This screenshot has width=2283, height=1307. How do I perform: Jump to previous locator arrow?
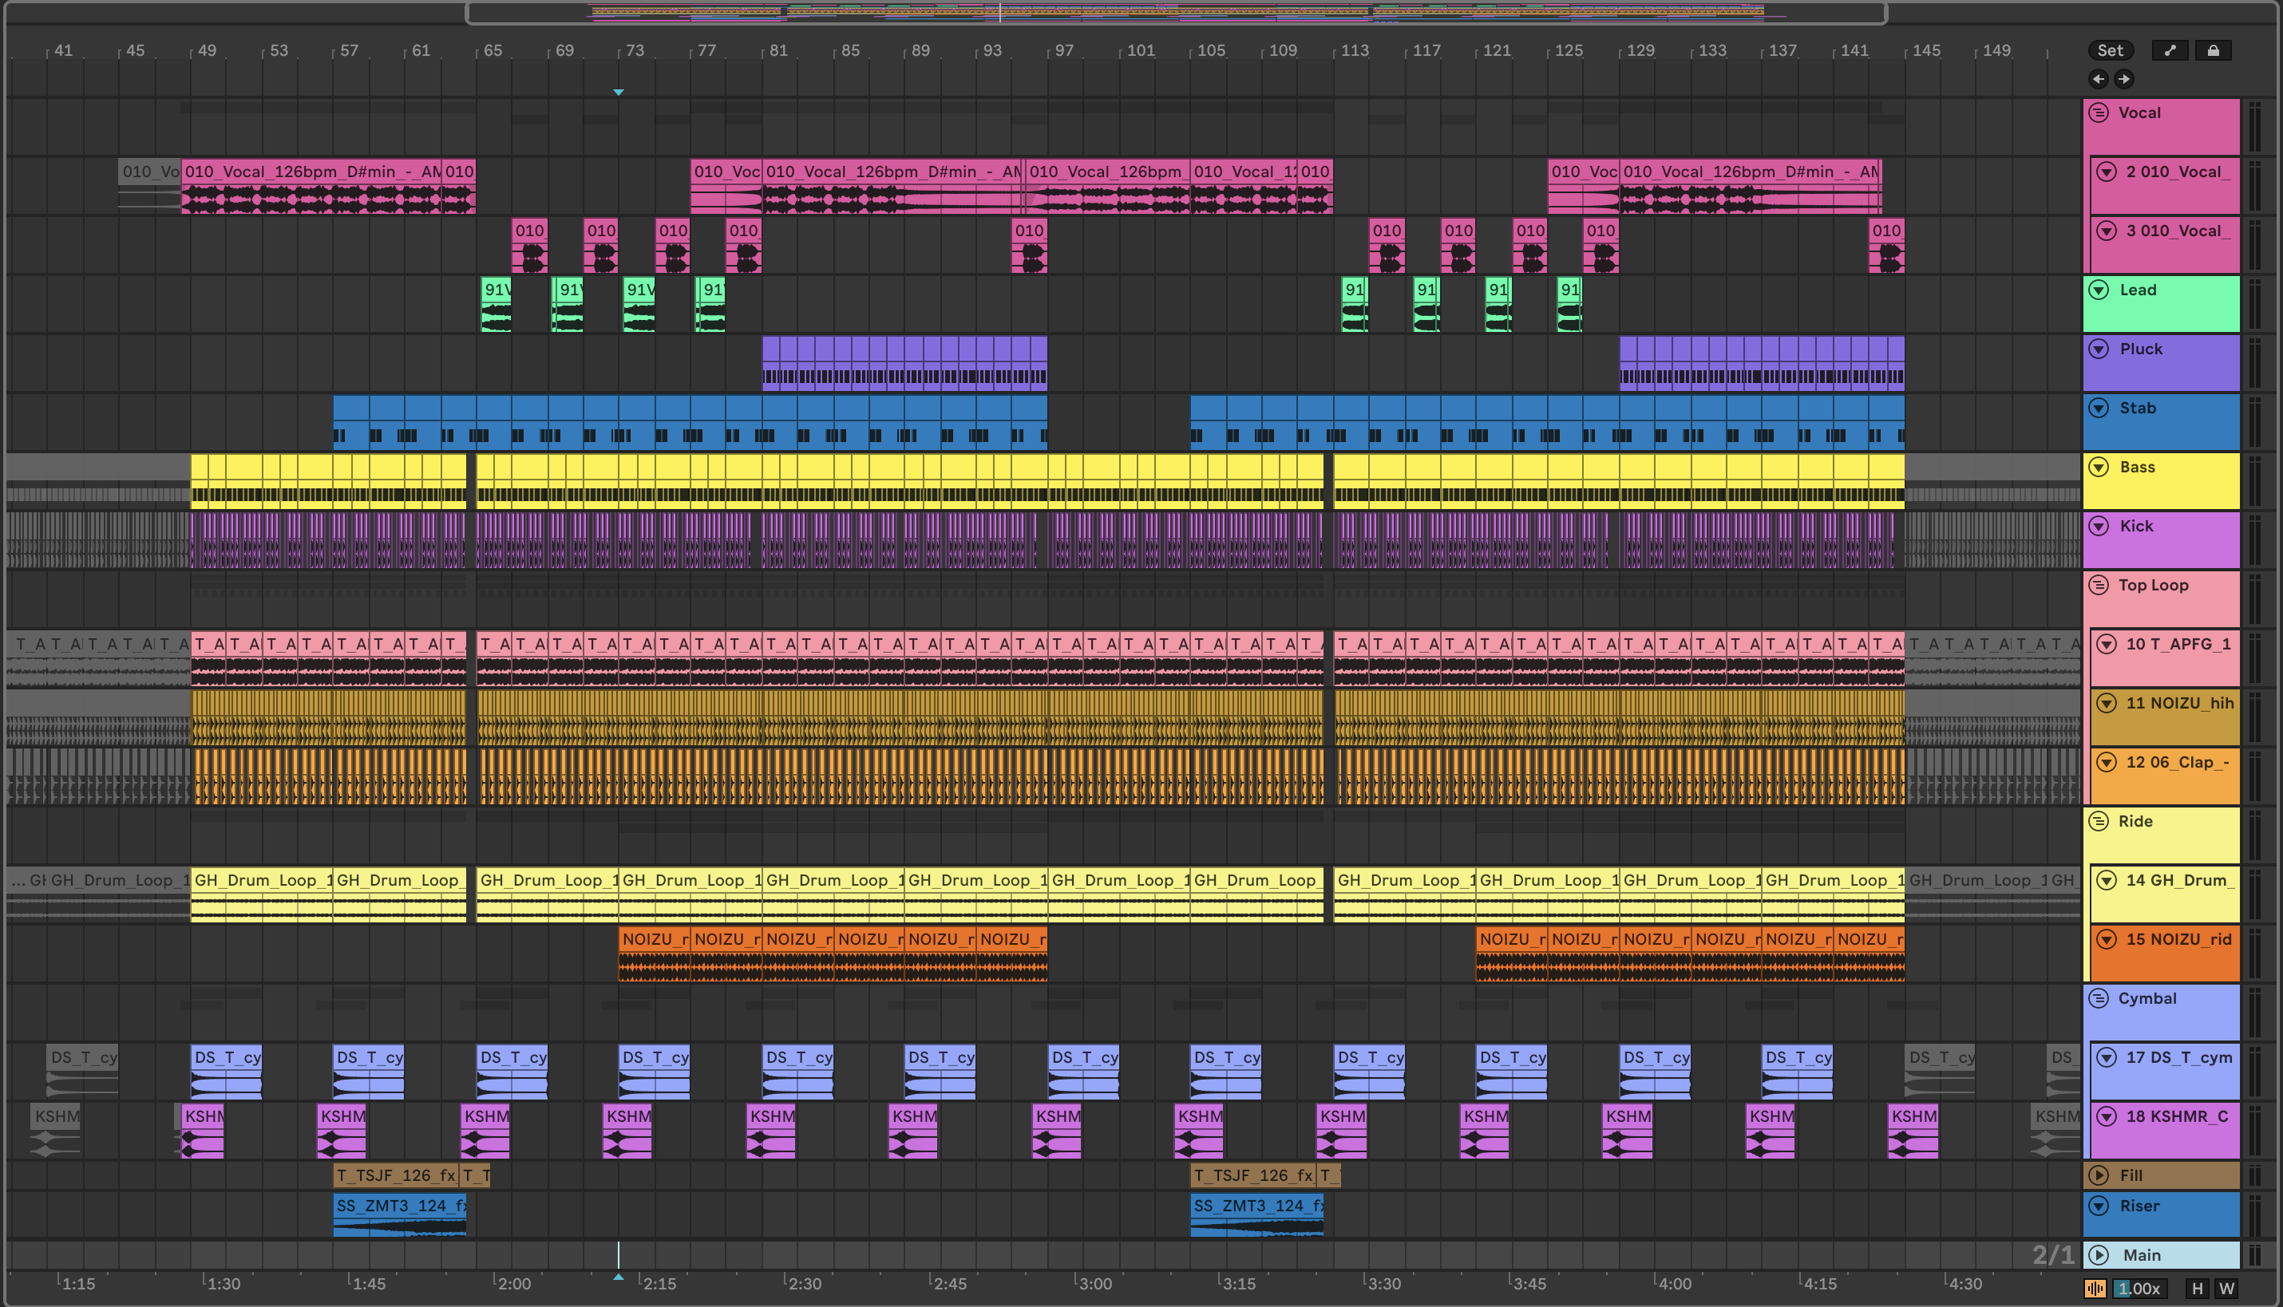[x=2098, y=79]
